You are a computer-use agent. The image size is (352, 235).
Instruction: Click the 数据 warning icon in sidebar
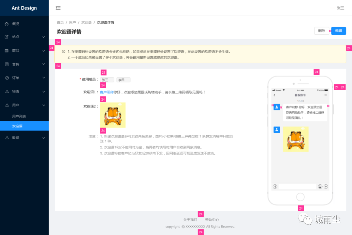[7, 138]
